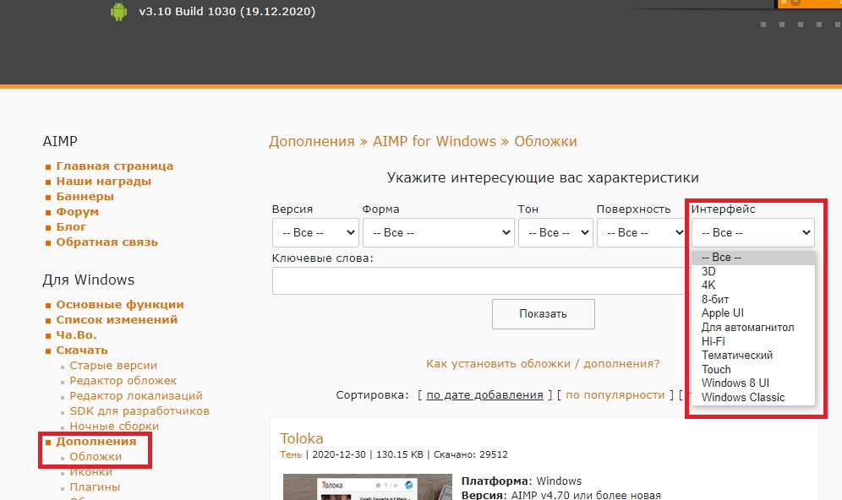The width and height of the screenshot is (842, 500).
Task: Open the Блог link
Action: (71, 227)
